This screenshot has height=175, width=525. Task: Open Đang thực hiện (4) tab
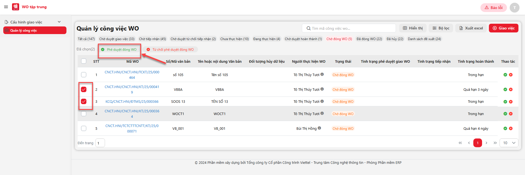[x=267, y=39]
